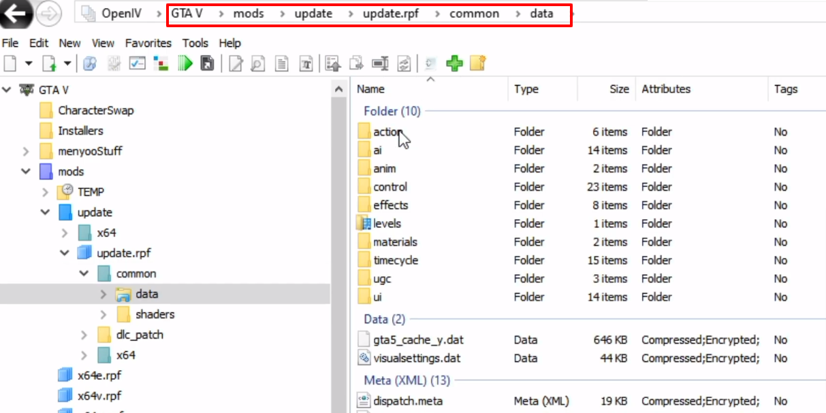Open the Edit menu
This screenshot has width=826, height=413.
[39, 43]
